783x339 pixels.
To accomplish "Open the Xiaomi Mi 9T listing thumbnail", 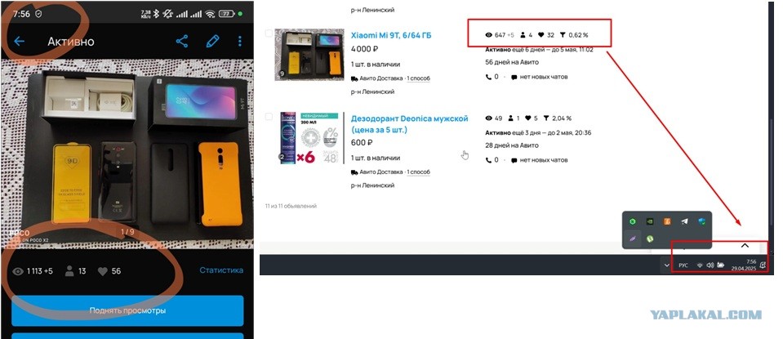I will click(309, 55).
